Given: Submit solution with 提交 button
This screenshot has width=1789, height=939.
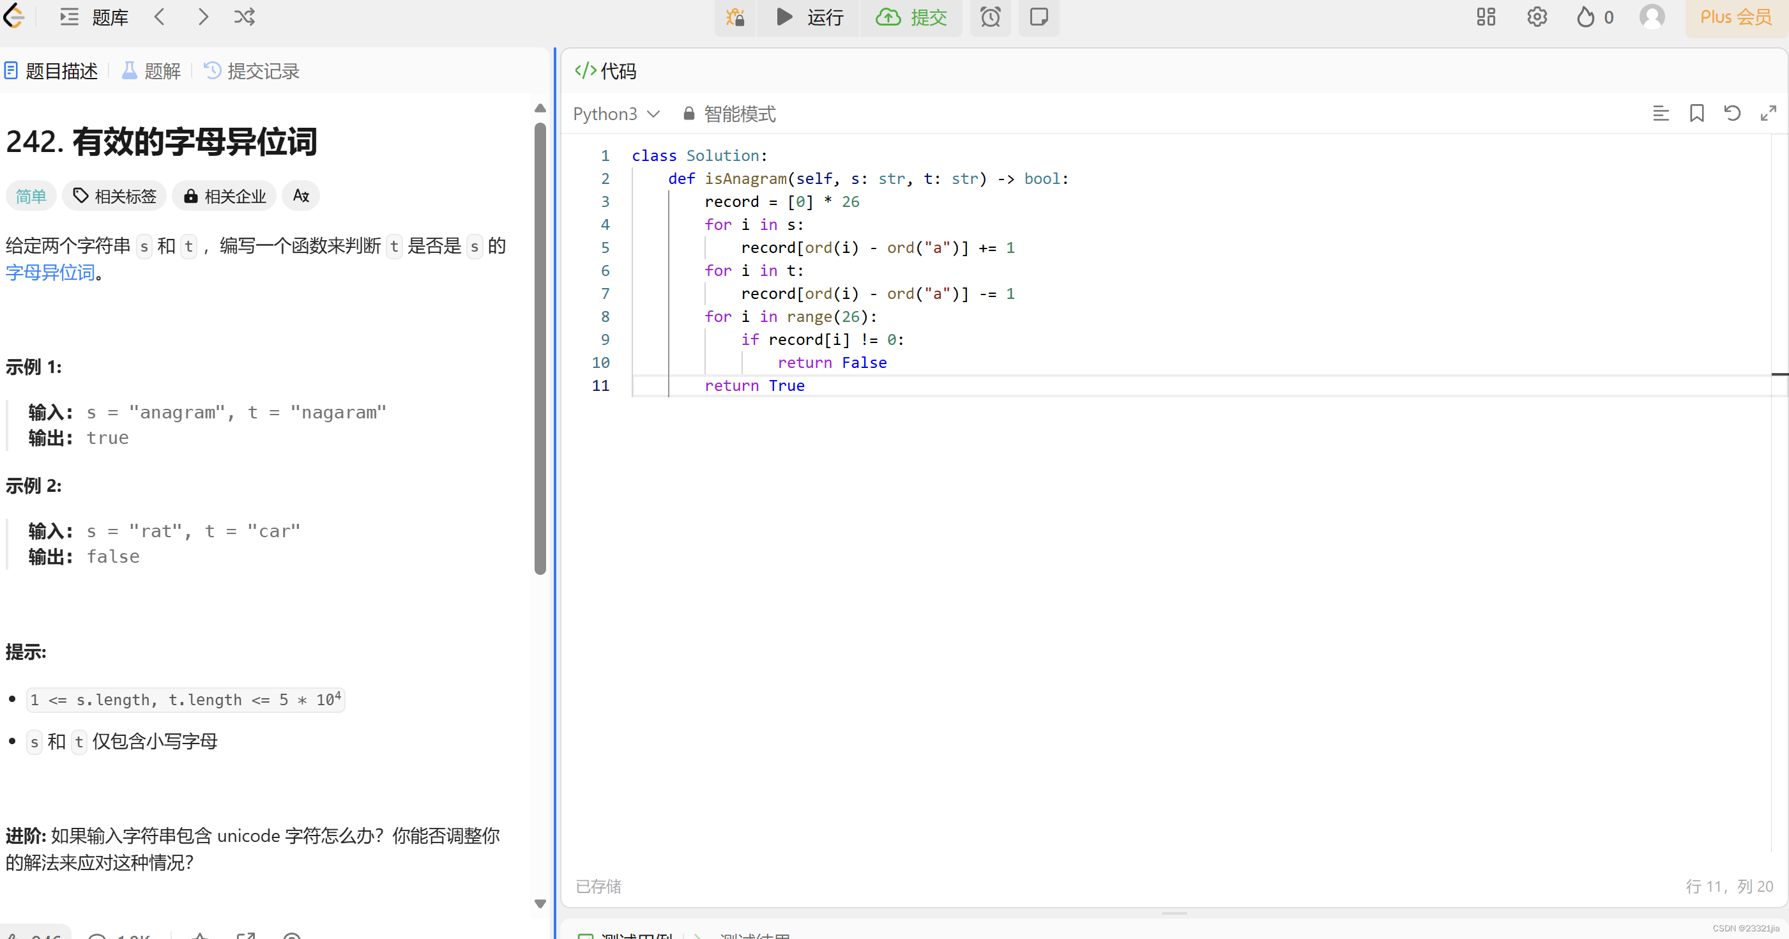Looking at the screenshot, I should [911, 17].
